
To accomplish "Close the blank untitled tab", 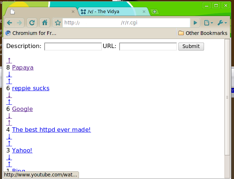I will 73,12.
